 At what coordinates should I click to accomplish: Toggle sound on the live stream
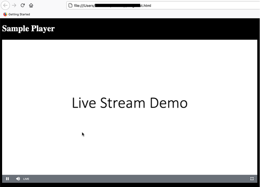pyautogui.click(x=18, y=179)
